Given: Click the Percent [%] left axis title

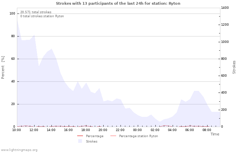Looking at the screenshot, I should click(x=3, y=68).
